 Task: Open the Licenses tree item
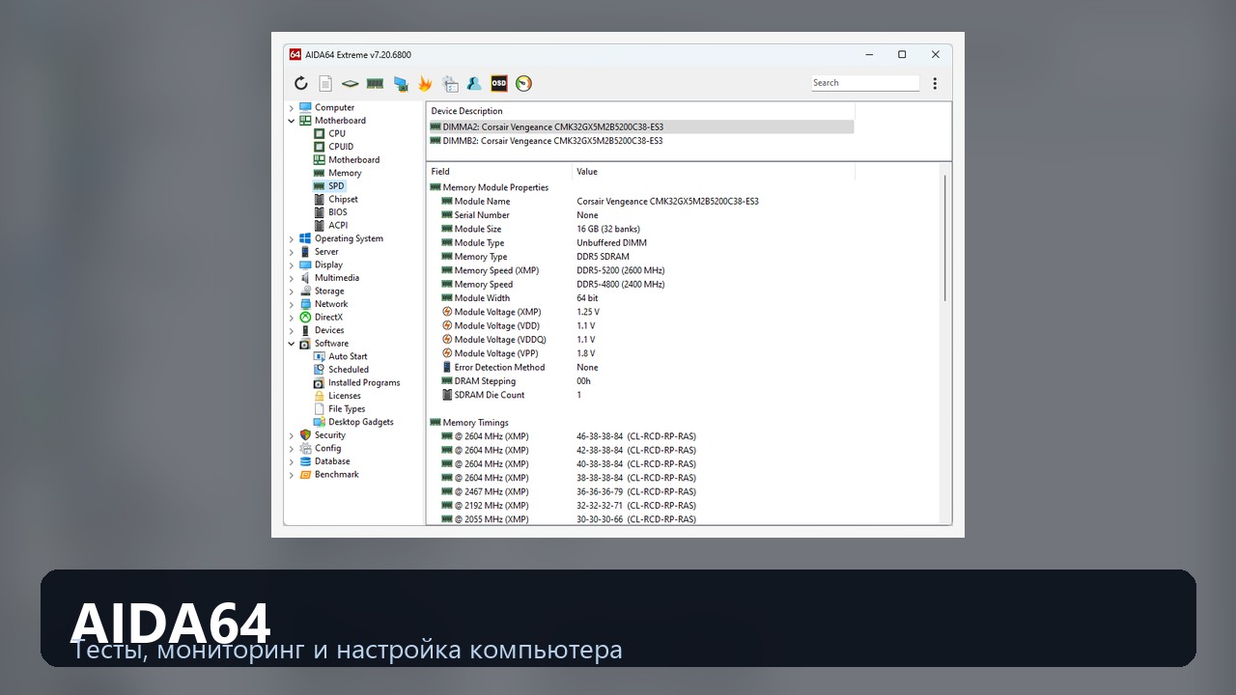(x=337, y=396)
